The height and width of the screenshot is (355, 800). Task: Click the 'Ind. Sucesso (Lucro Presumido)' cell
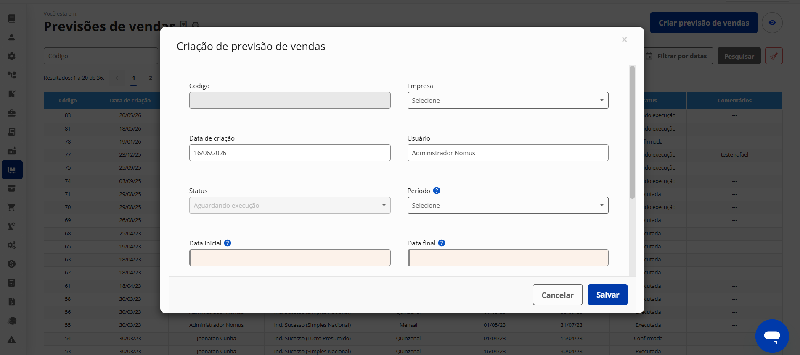click(312, 339)
